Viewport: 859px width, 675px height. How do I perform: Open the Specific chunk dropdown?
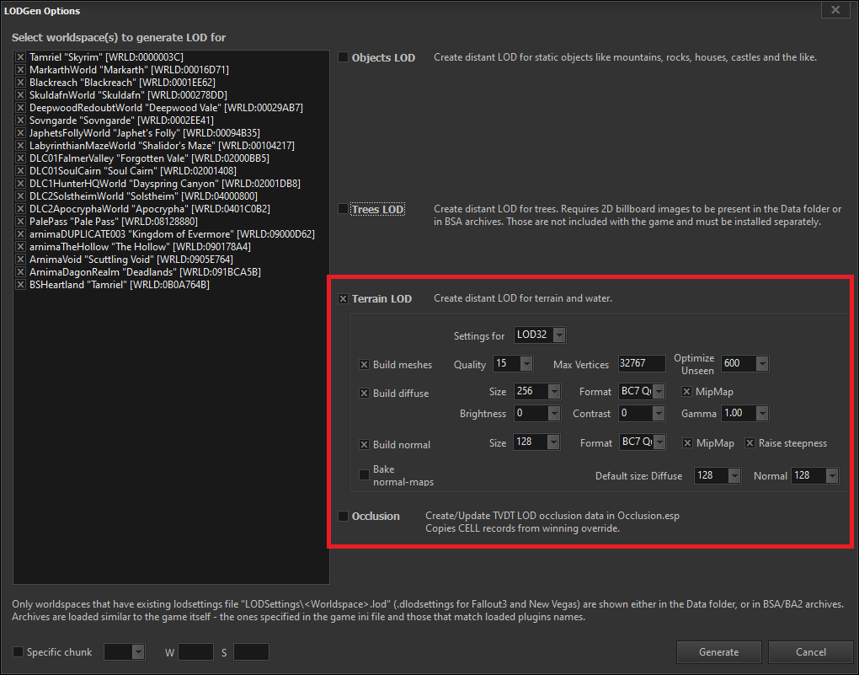[x=124, y=652]
